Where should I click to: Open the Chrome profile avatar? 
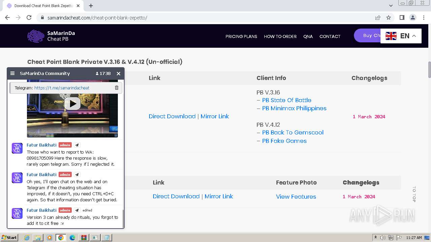coord(412,17)
